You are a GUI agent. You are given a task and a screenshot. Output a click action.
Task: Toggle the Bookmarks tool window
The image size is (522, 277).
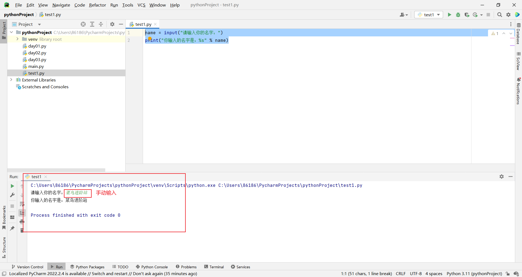(4, 218)
